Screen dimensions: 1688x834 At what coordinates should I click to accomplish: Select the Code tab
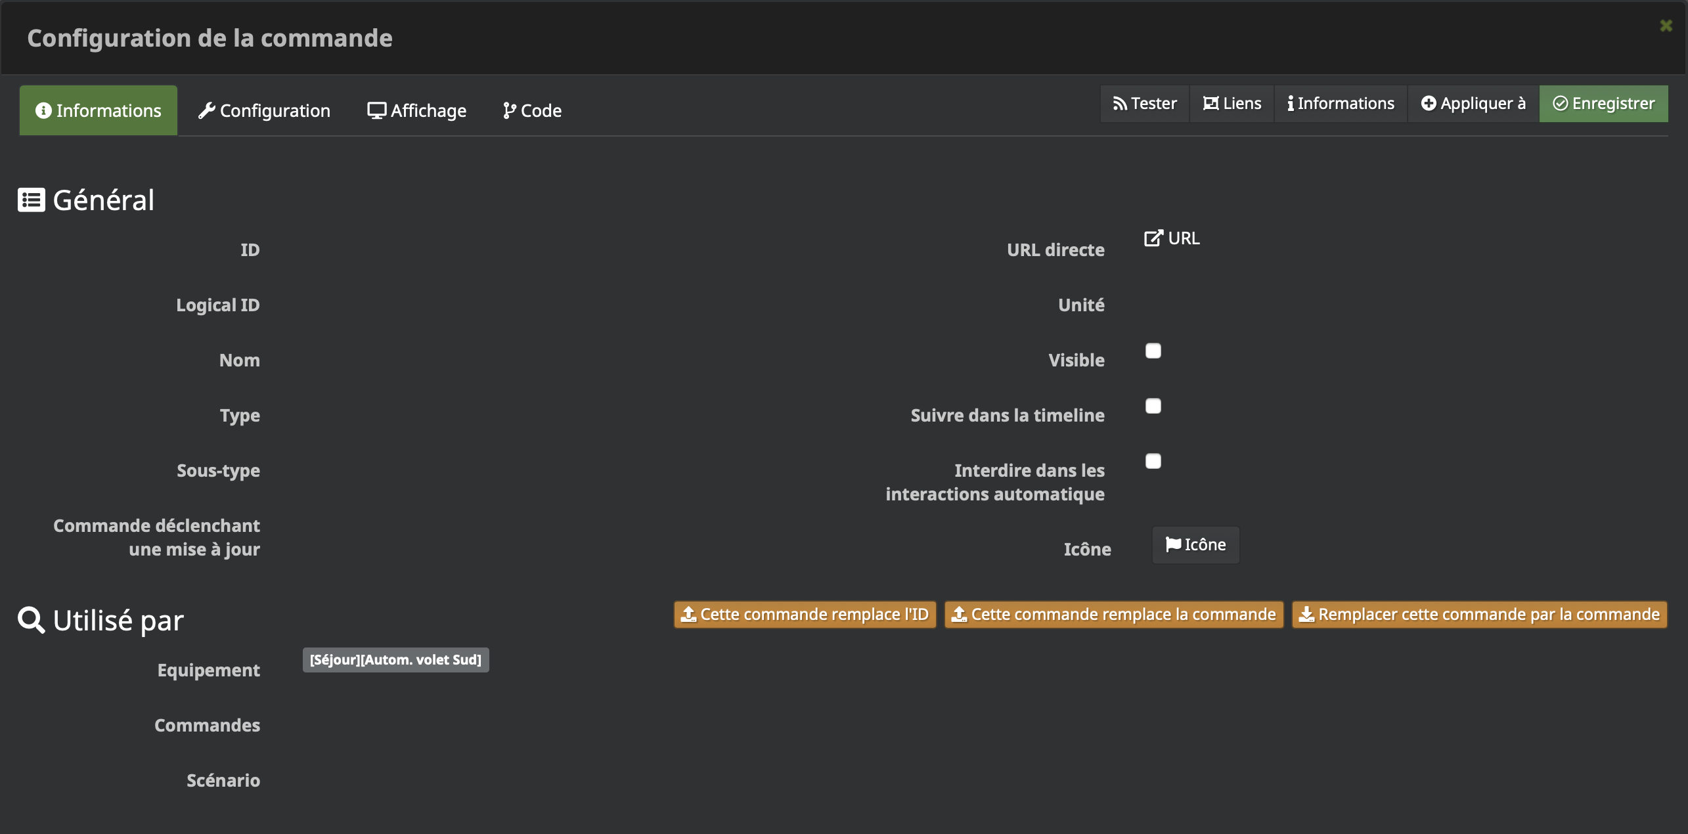click(x=532, y=110)
